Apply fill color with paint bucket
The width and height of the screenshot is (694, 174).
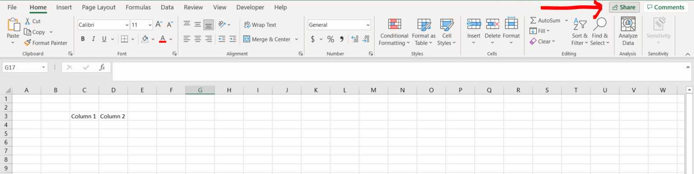pyautogui.click(x=145, y=39)
